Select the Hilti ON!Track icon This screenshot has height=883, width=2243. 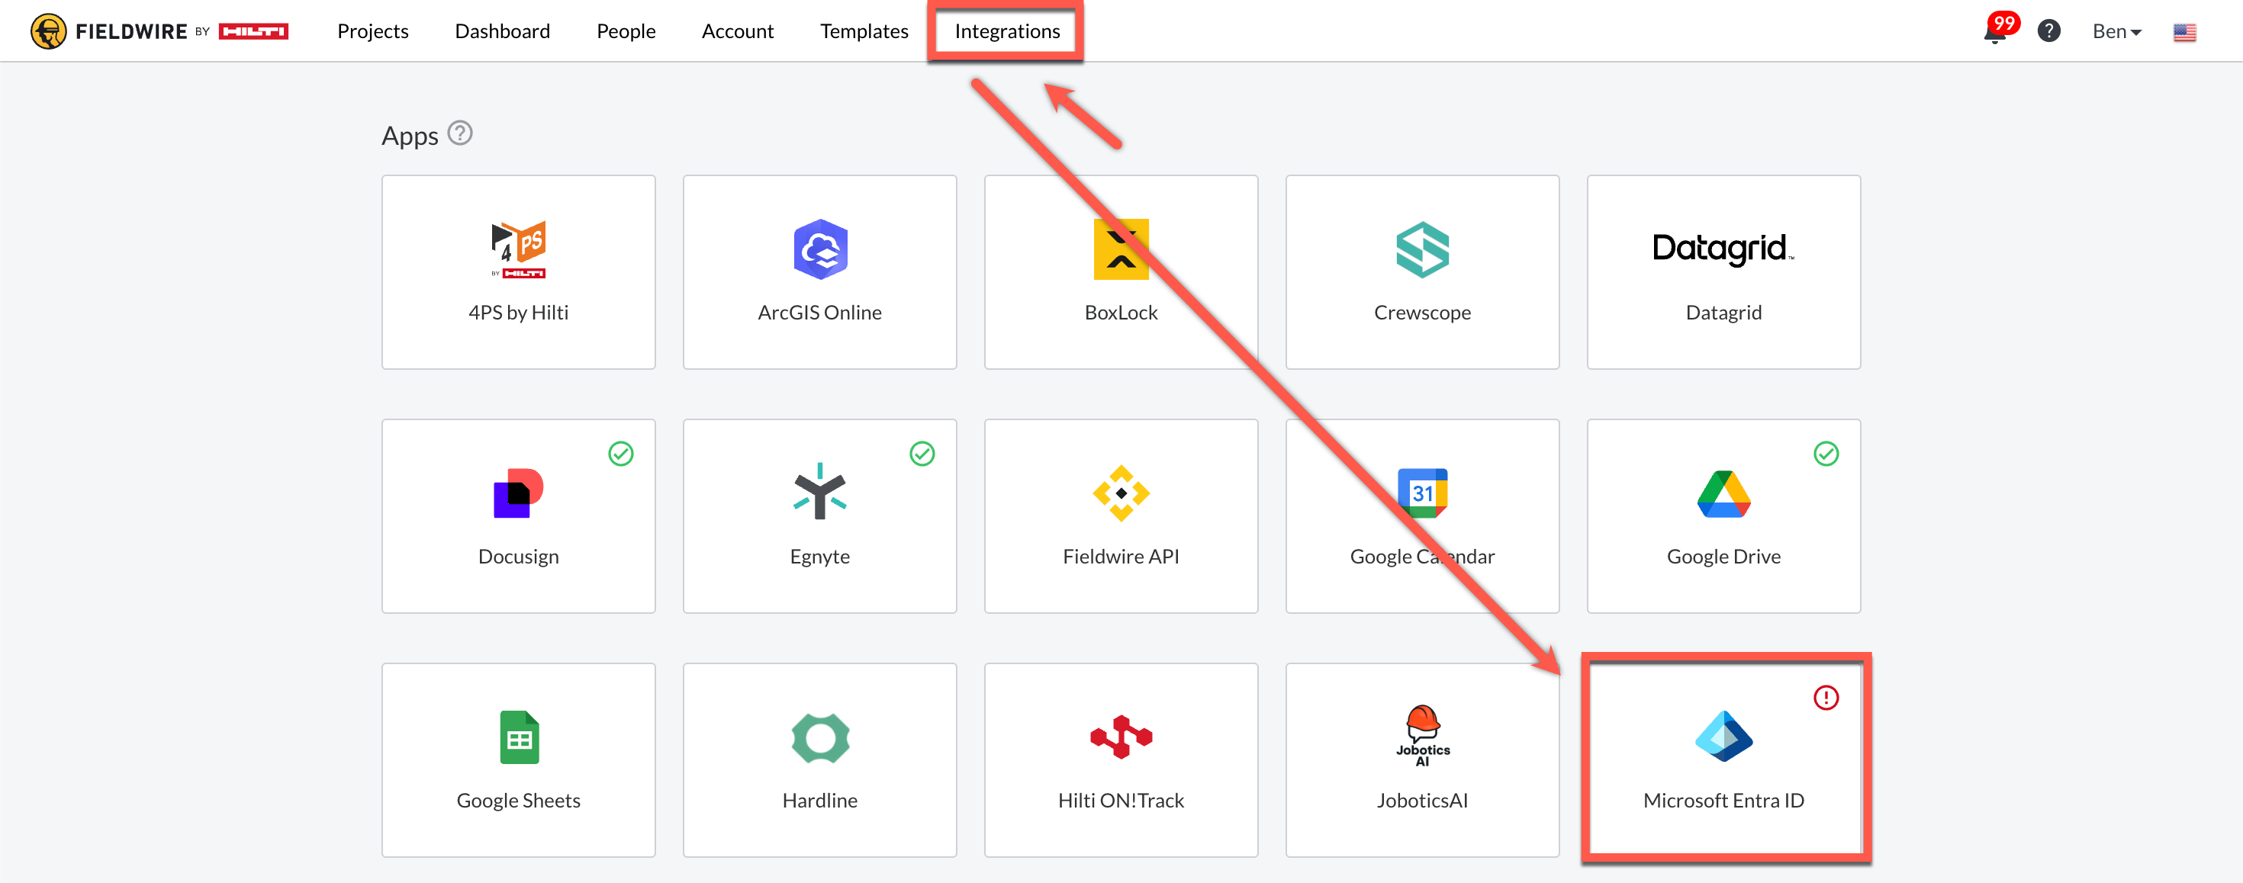[x=1121, y=737]
